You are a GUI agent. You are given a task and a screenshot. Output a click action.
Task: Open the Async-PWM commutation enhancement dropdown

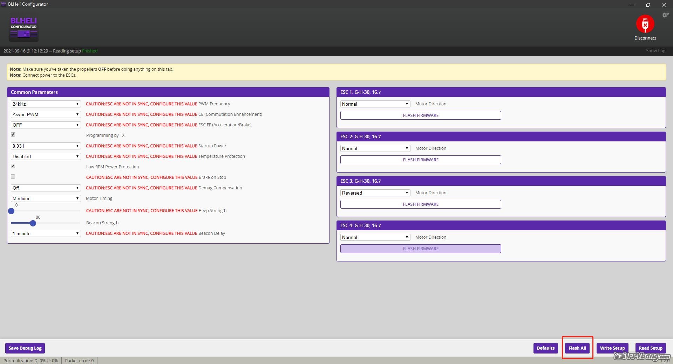[x=46, y=114]
